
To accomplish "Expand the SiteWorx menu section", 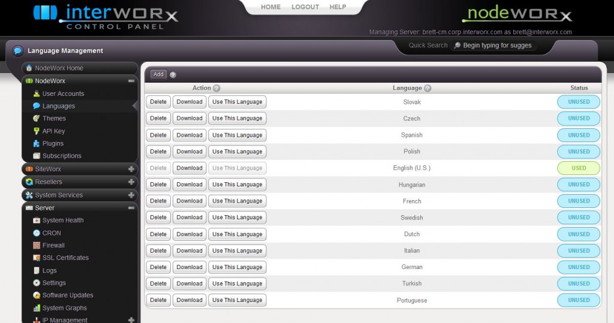I will [131, 169].
